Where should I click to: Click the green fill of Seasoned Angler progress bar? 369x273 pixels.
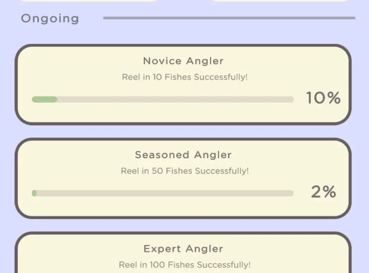pos(34,193)
